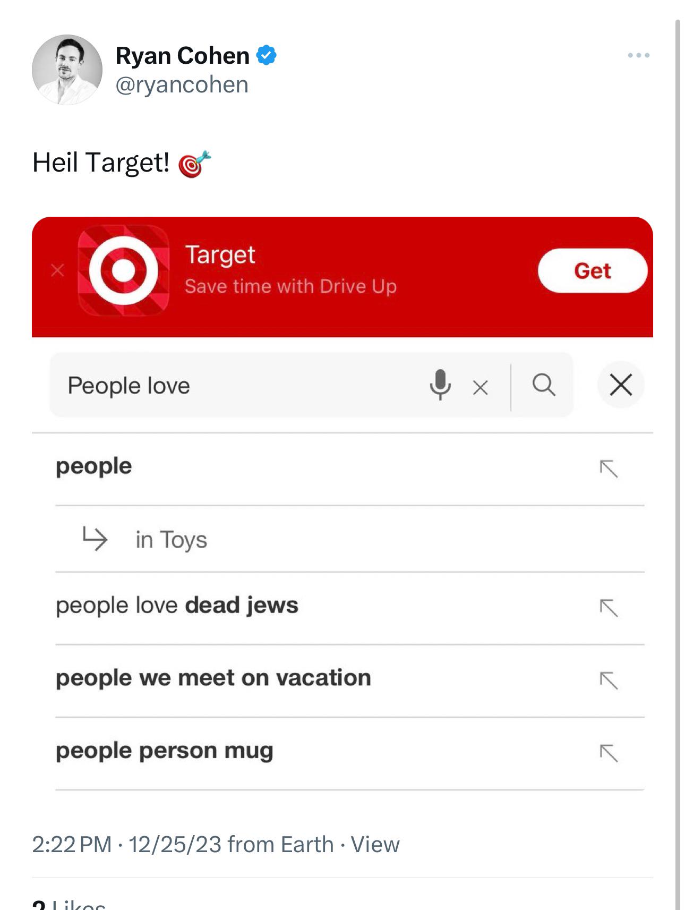Click the magnifying glass search icon
Viewport: 685px width, 910px height.
tap(544, 385)
